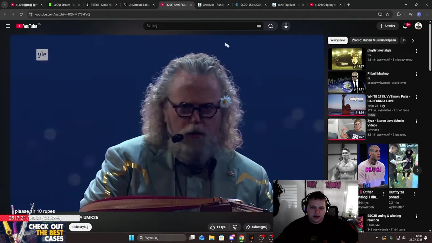Bookmark this page with star icon

(x=387, y=14)
